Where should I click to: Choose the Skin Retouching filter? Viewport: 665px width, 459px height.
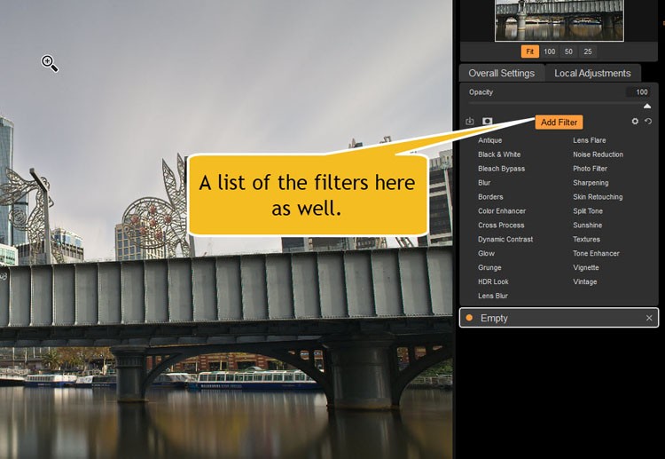598,197
